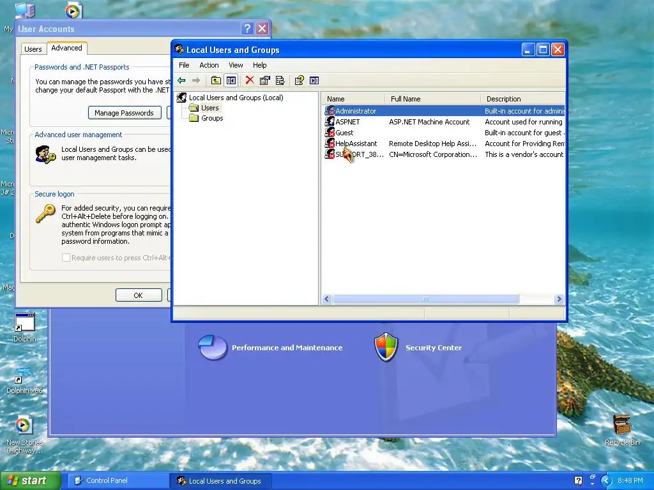Toggle Require users to press Ctrl+Alt checkbox
Screen dimensions: 654x490
[x=66, y=258]
